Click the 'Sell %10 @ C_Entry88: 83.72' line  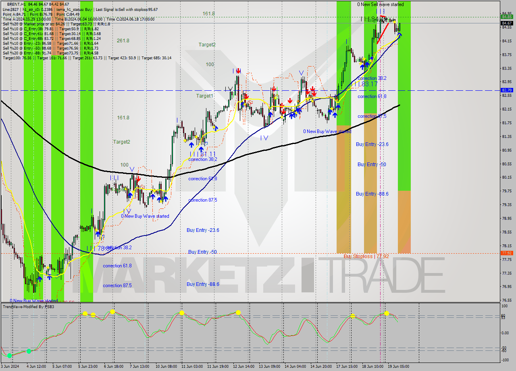click(x=52, y=38)
